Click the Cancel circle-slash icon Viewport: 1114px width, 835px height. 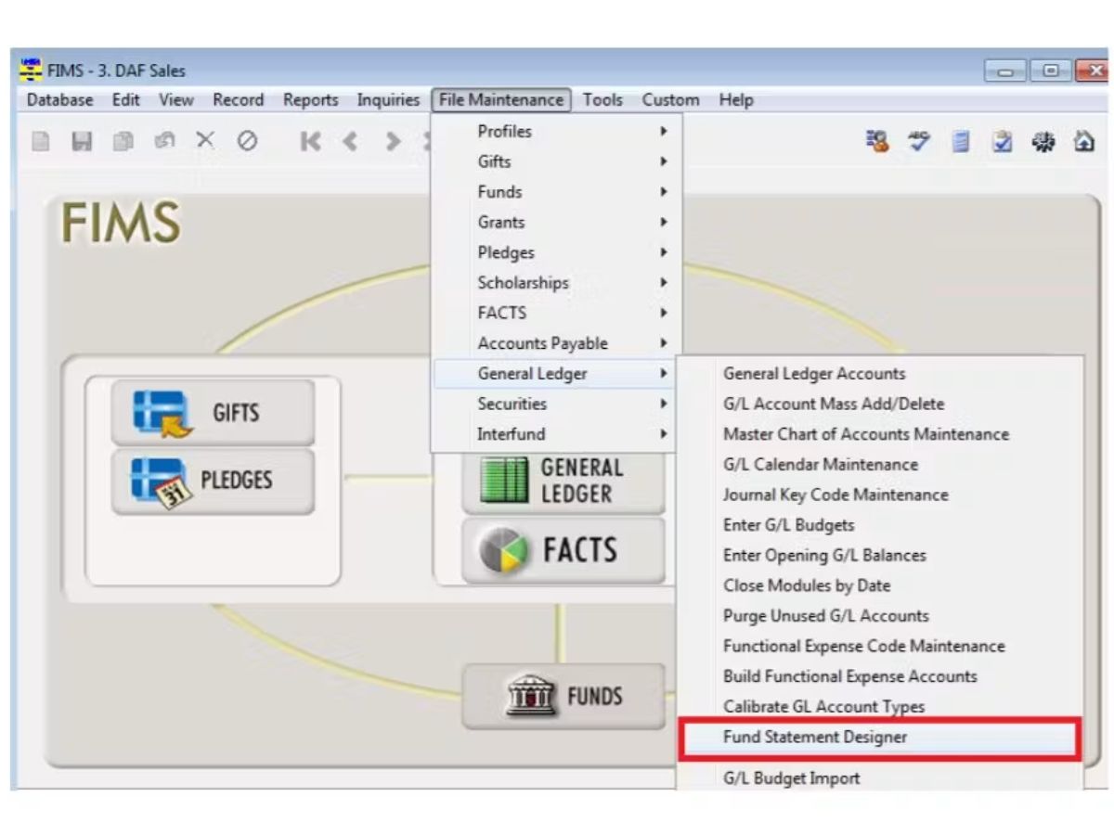pyautogui.click(x=247, y=141)
